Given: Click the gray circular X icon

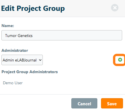Looking at the screenshot, I should pyautogui.click(x=115, y=8).
